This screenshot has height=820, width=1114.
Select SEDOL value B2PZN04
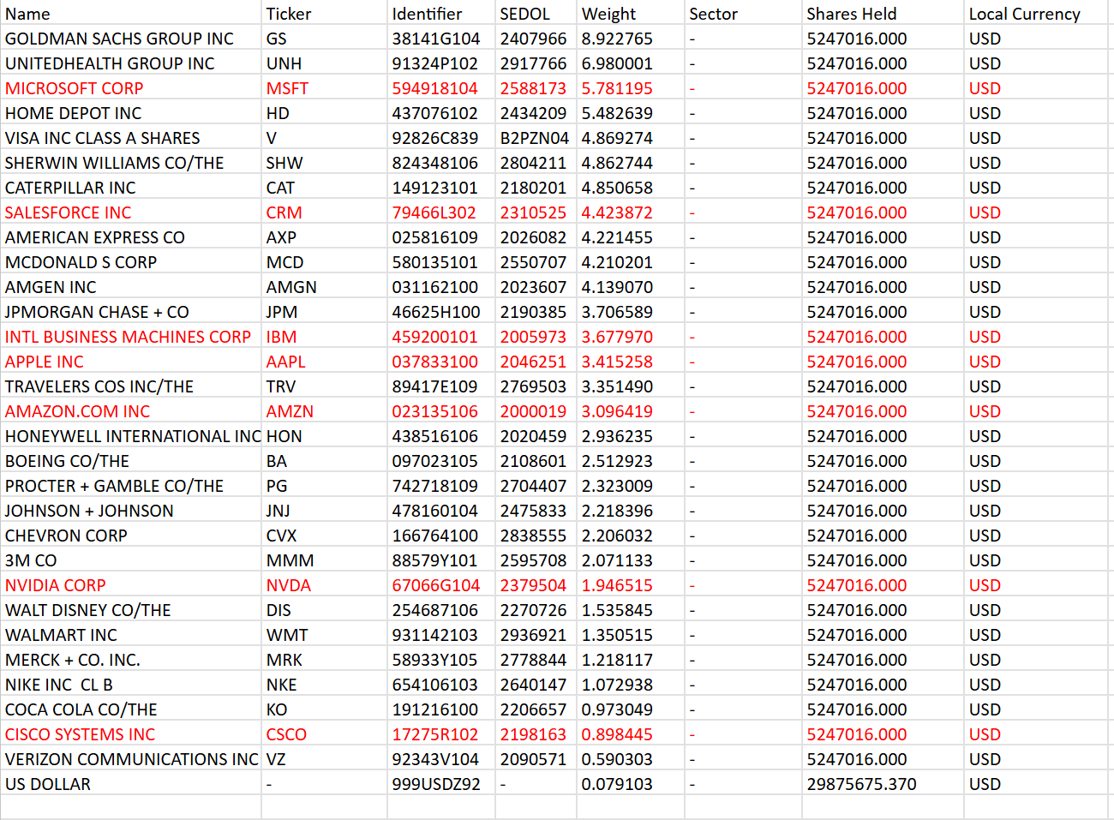point(535,138)
